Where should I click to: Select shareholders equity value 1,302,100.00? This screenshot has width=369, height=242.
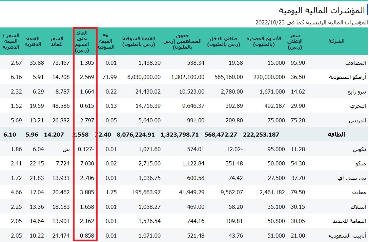click(x=188, y=77)
